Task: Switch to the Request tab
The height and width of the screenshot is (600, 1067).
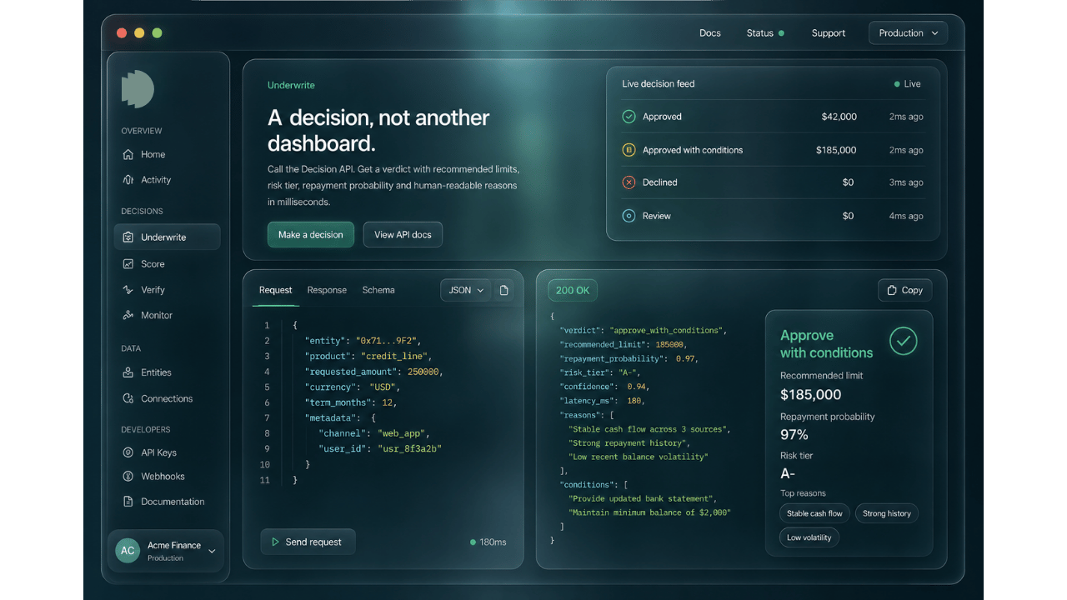Action: click(x=275, y=290)
